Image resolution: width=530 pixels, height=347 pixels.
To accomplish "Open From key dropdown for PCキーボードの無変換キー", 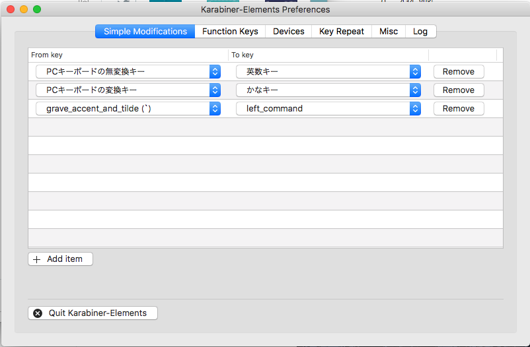I will click(128, 71).
